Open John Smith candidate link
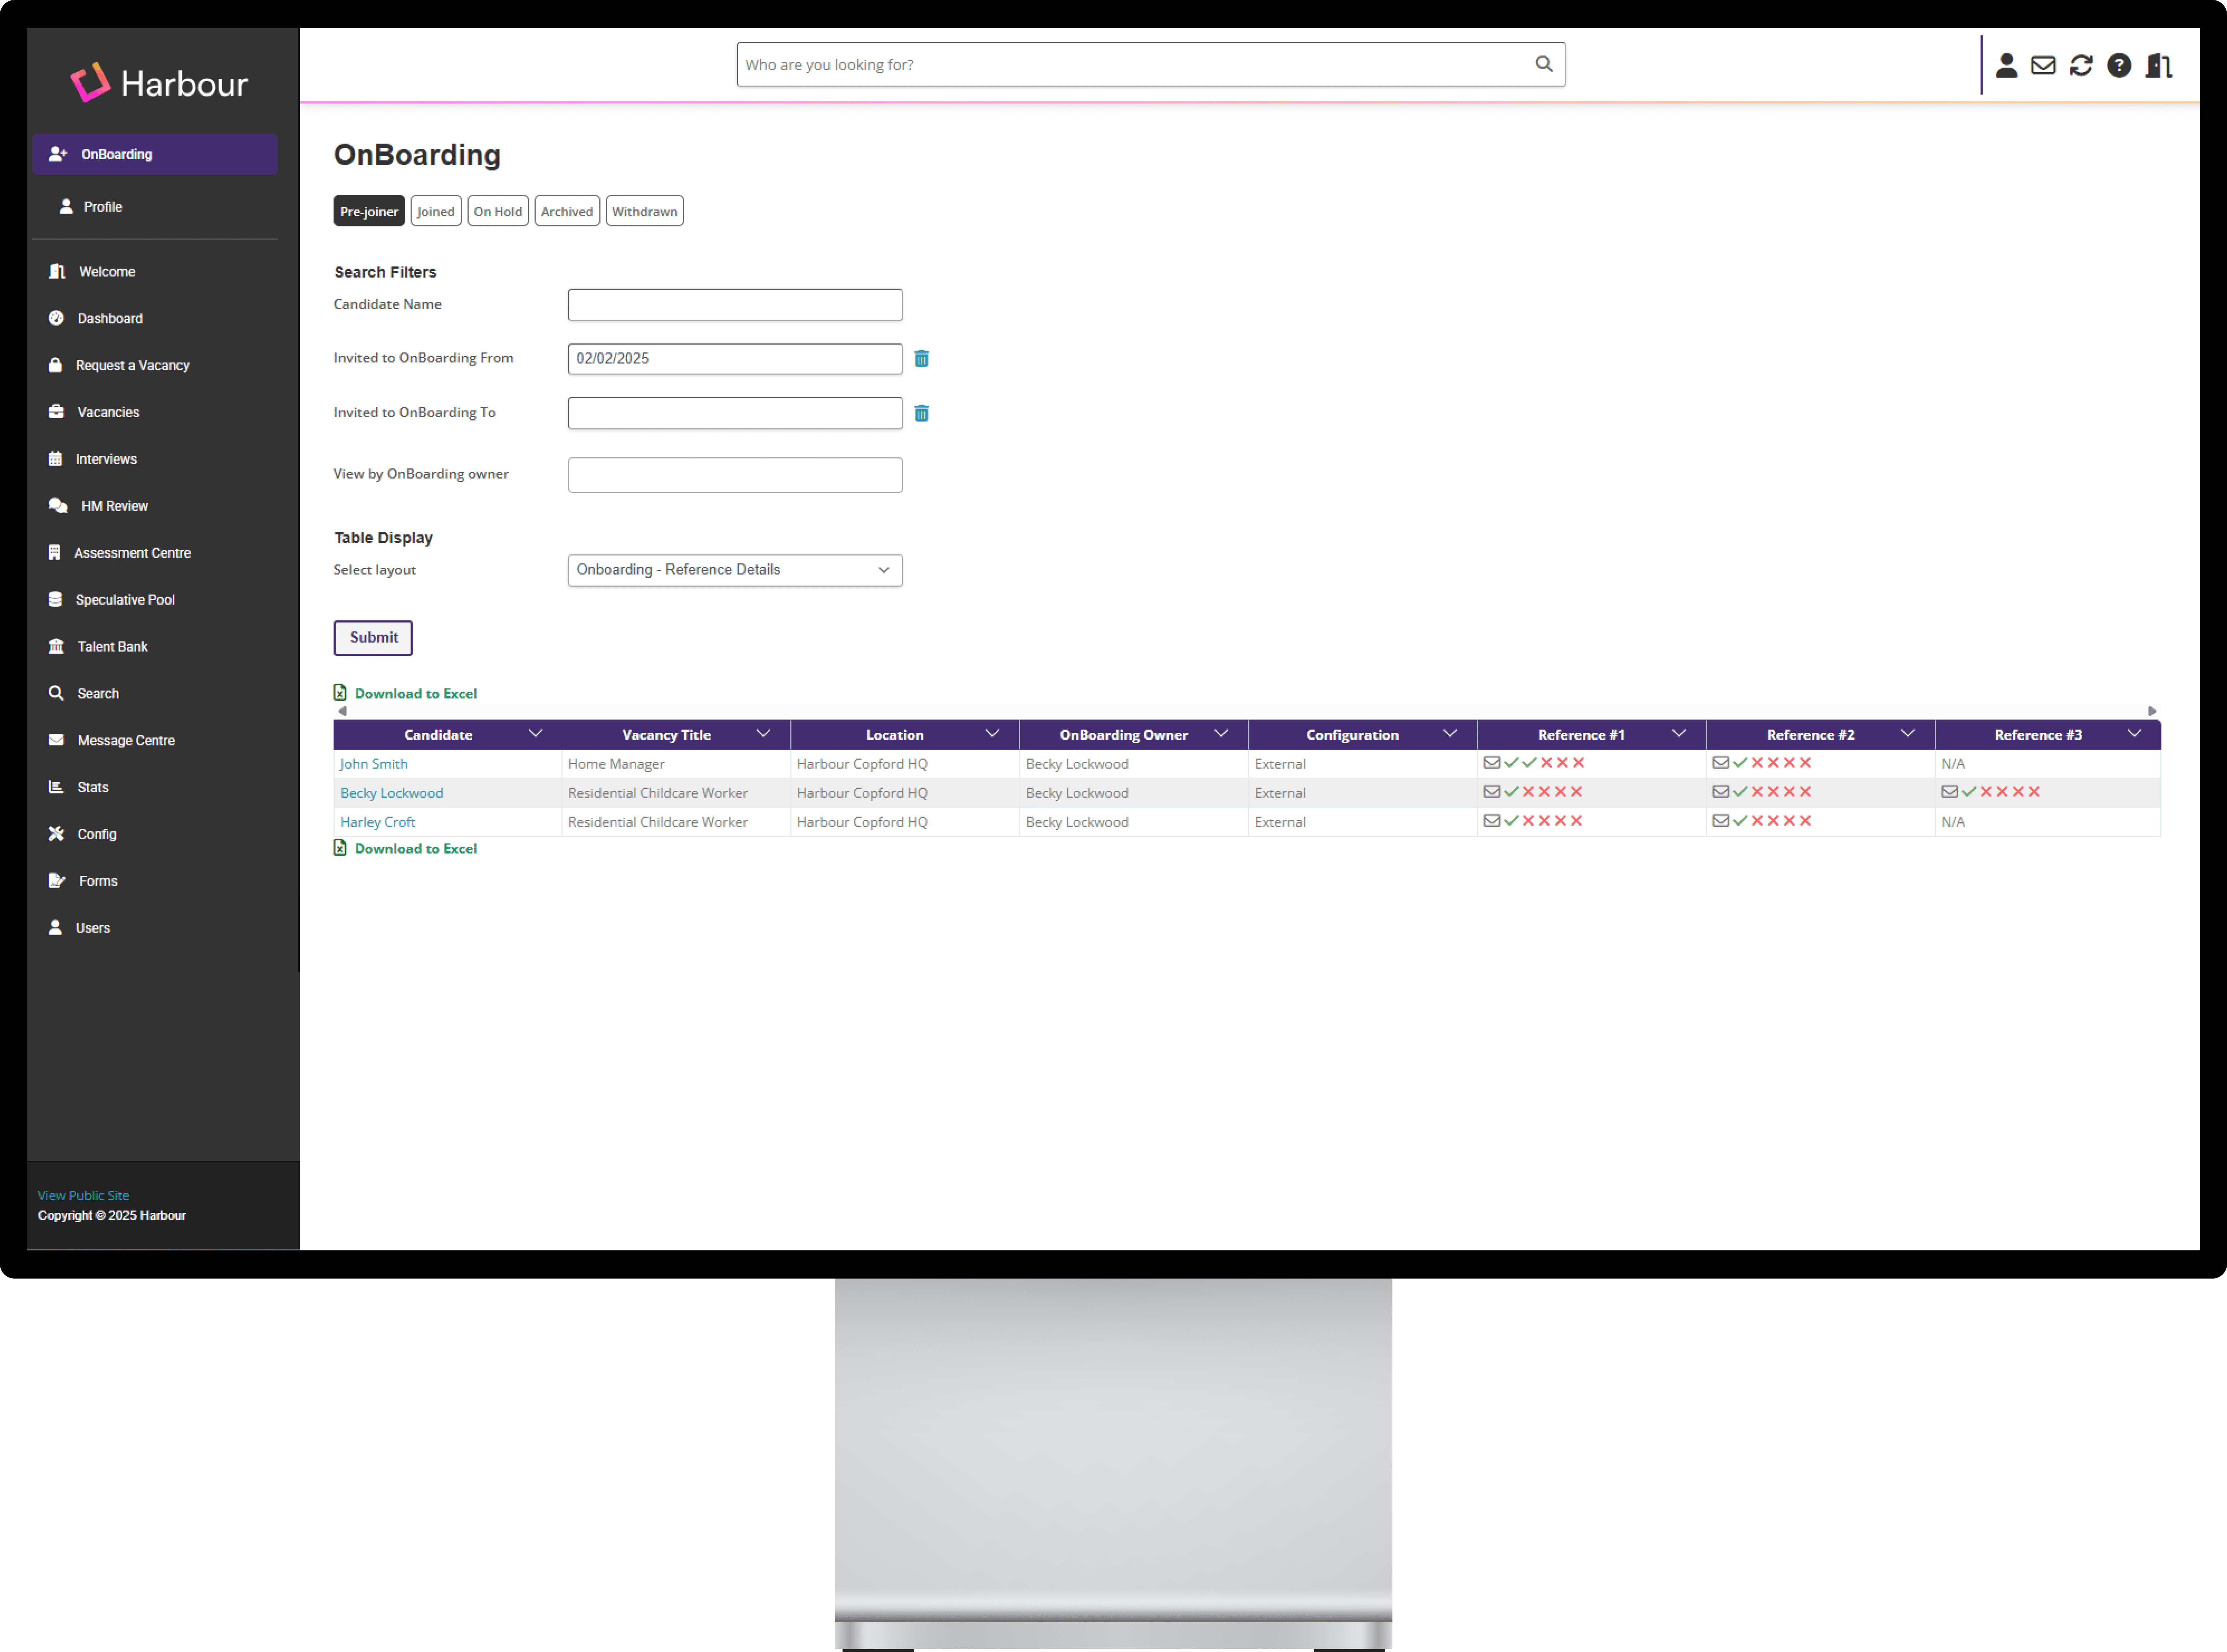 pos(374,764)
